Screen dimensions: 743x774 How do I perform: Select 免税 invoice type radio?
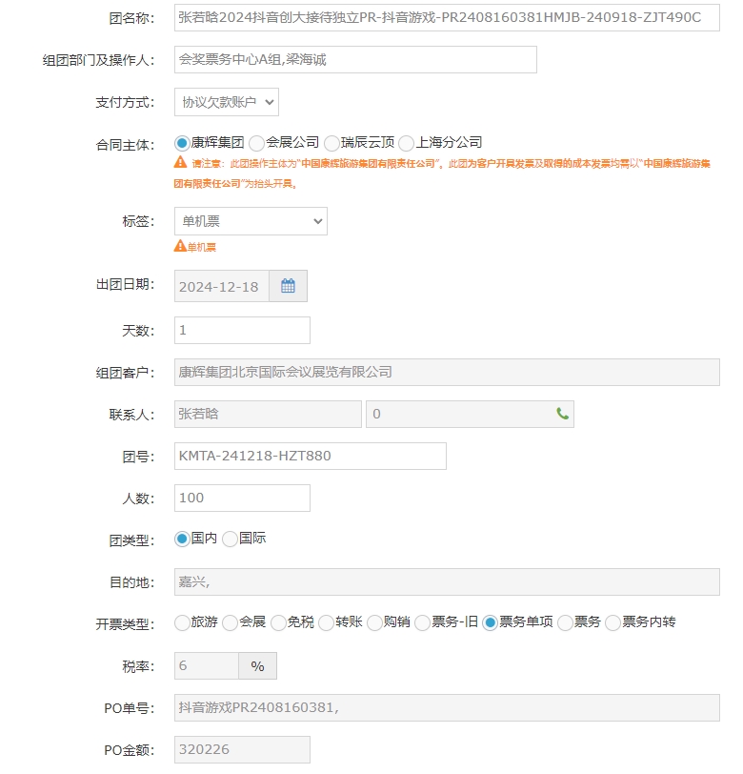278,623
